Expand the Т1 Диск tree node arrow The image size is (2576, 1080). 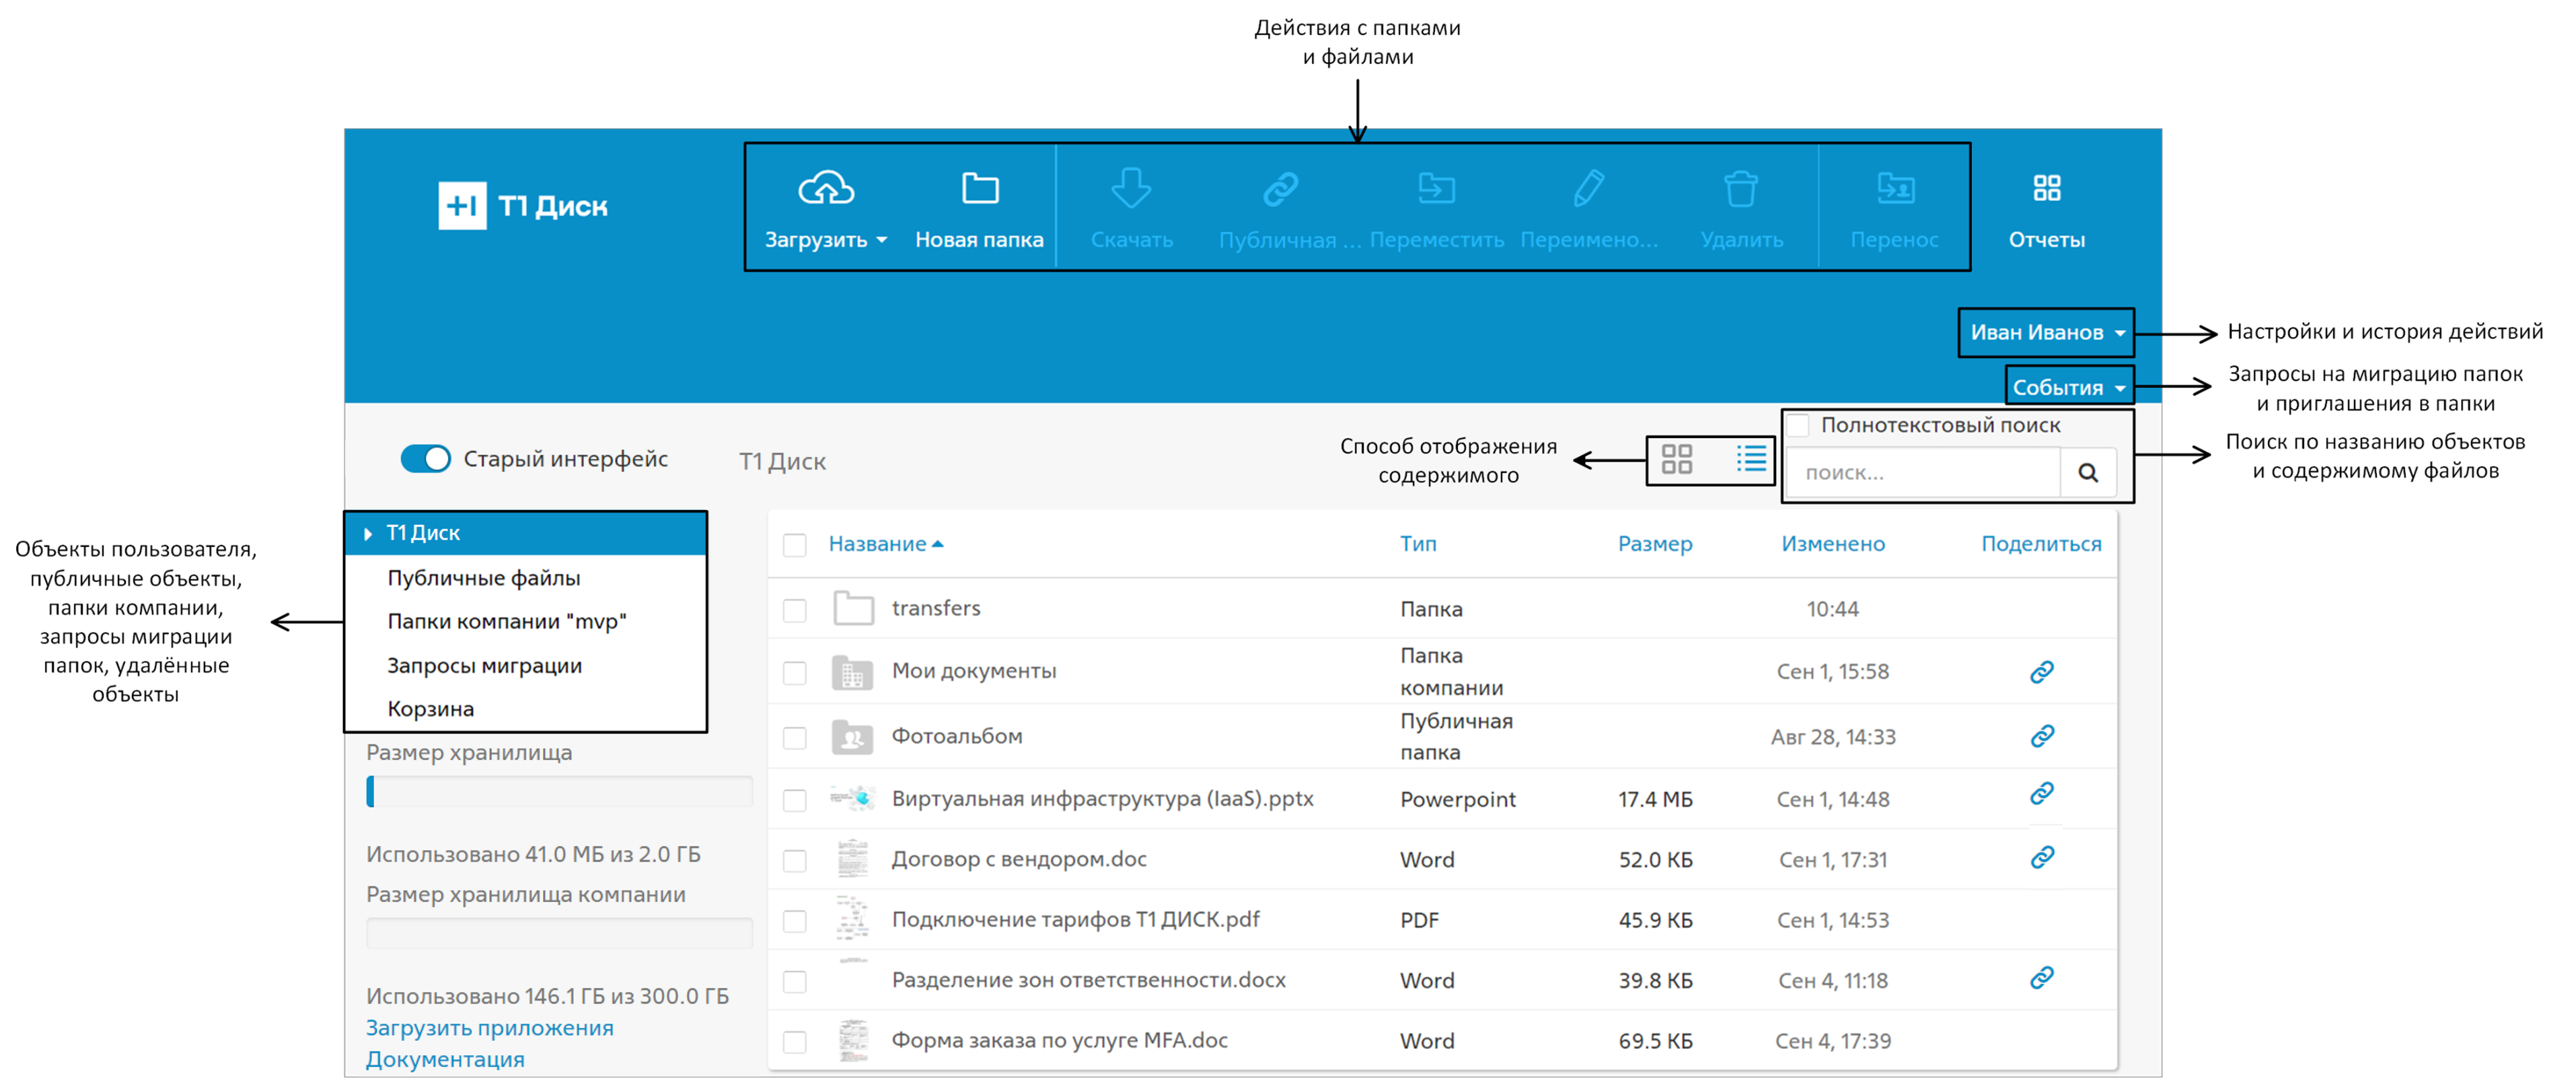click(368, 534)
